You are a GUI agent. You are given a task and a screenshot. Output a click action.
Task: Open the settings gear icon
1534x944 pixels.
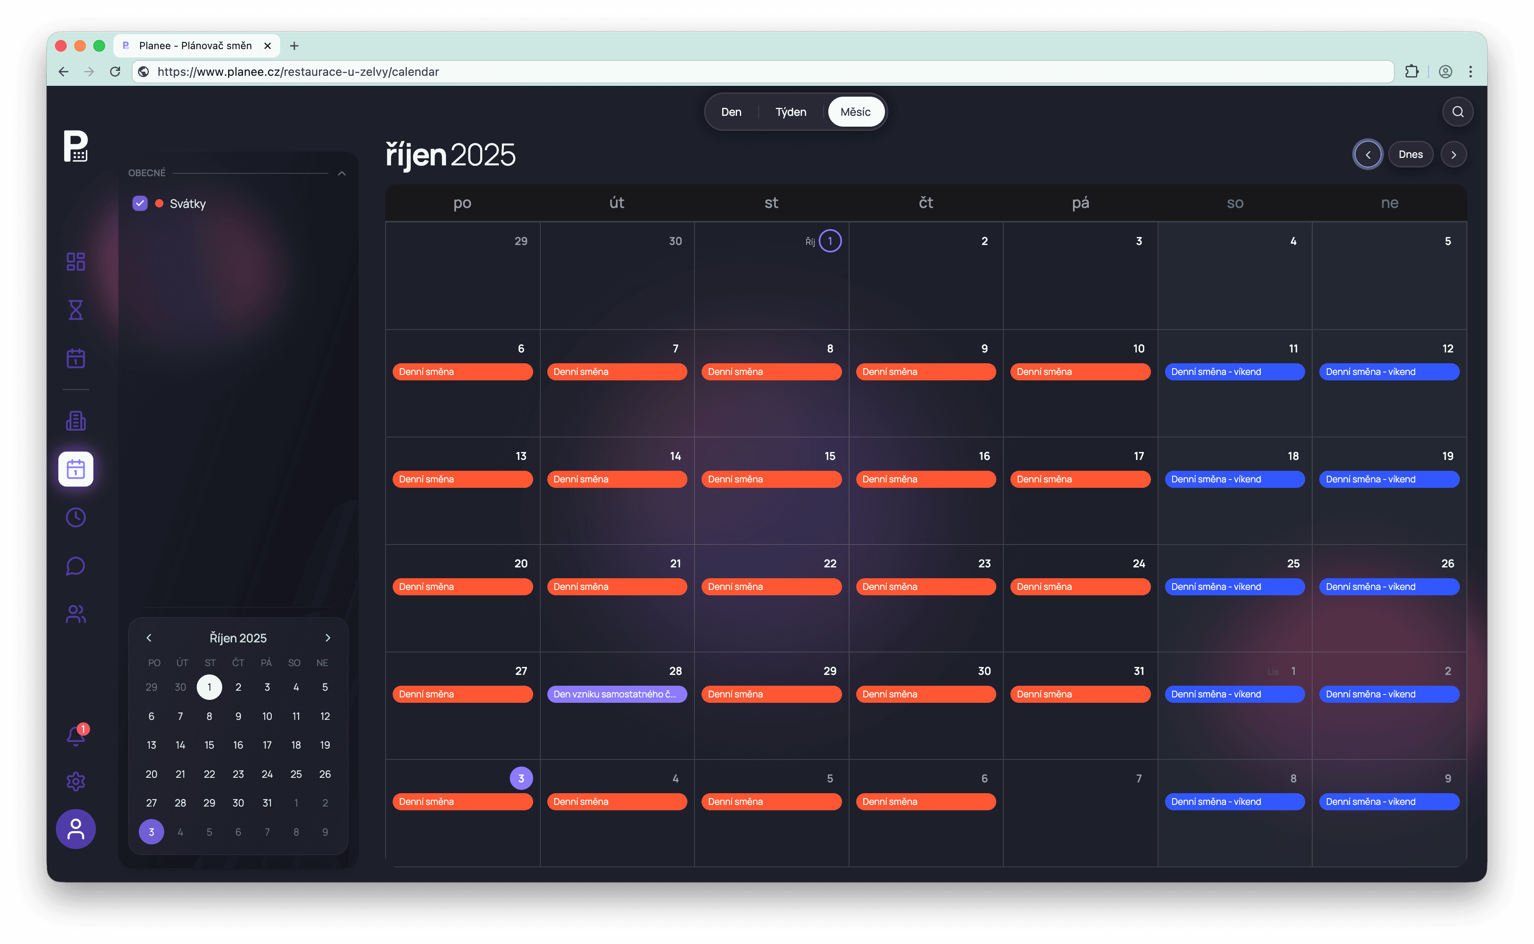point(75,781)
